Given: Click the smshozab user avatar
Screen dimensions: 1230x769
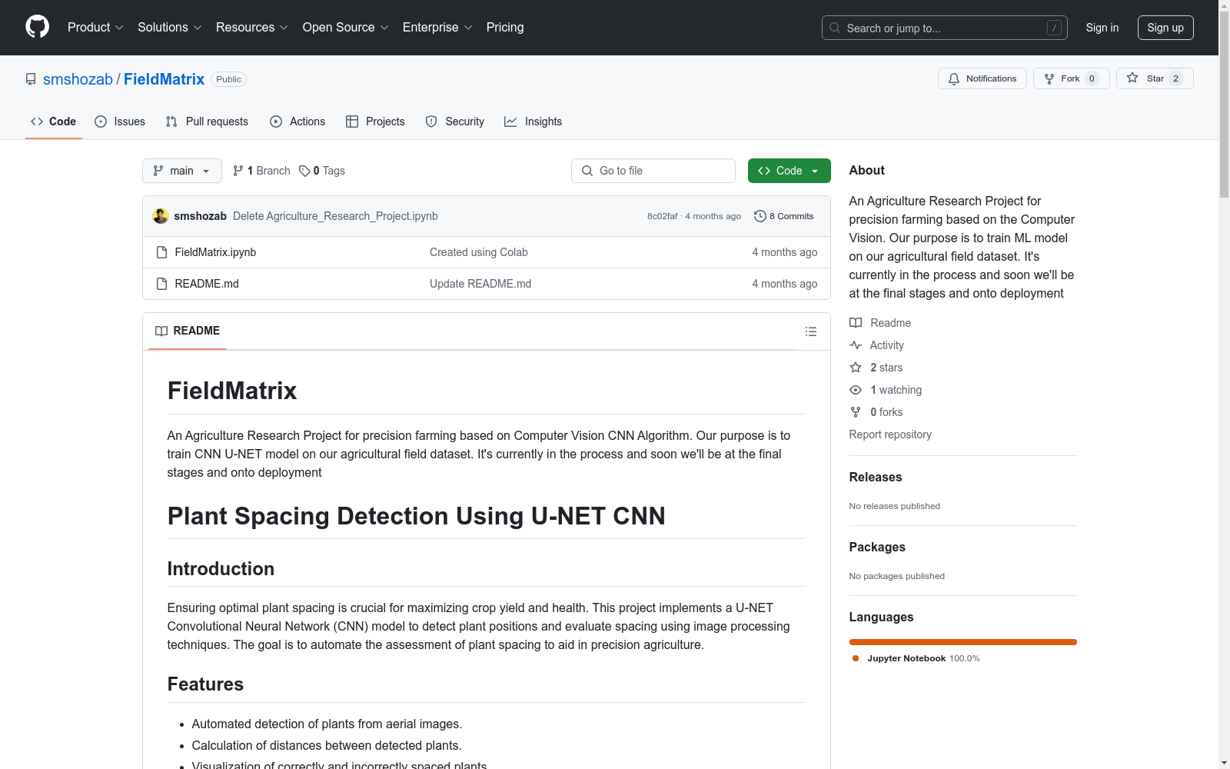Looking at the screenshot, I should (x=161, y=216).
